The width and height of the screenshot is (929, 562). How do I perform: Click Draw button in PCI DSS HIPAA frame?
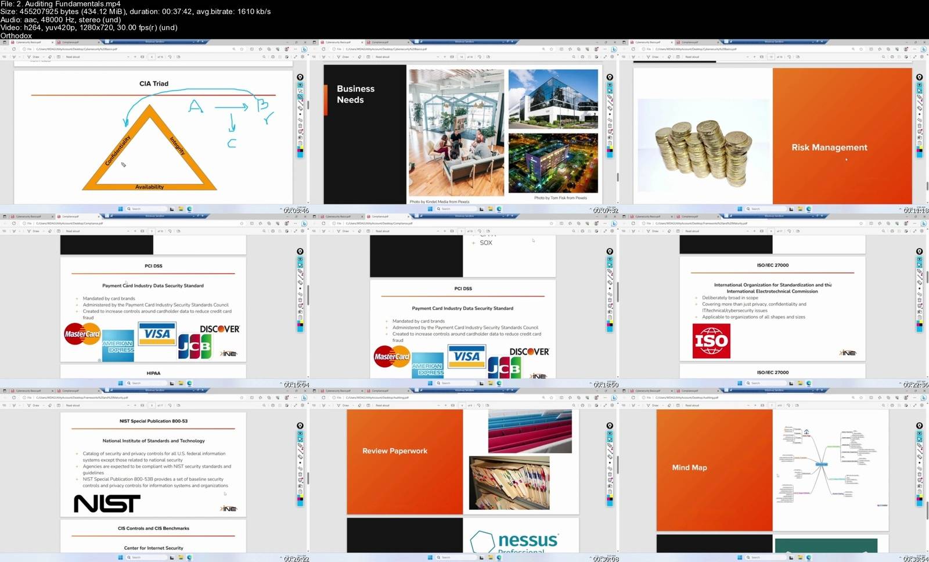[34, 231]
